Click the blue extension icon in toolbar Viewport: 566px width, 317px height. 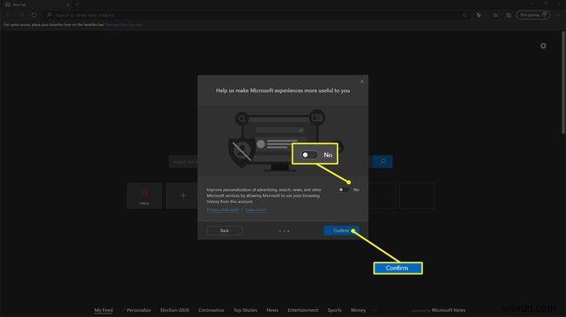[x=479, y=15]
